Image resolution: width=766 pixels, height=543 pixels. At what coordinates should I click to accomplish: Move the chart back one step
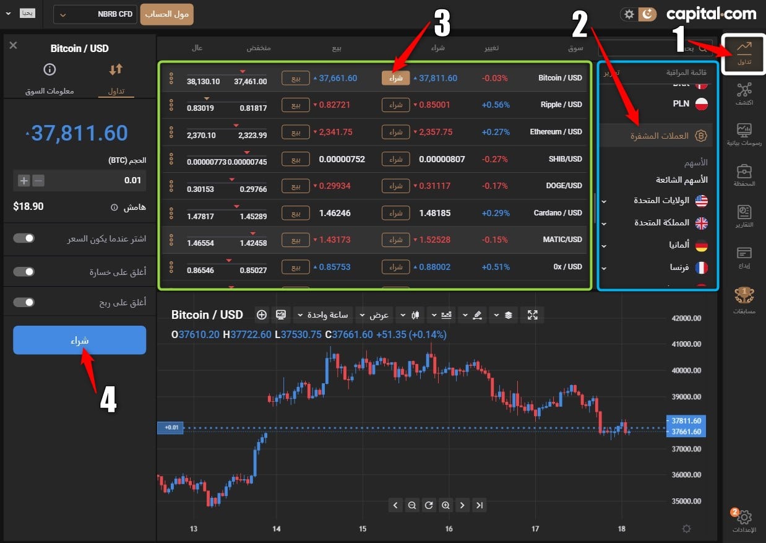(x=395, y=505)
